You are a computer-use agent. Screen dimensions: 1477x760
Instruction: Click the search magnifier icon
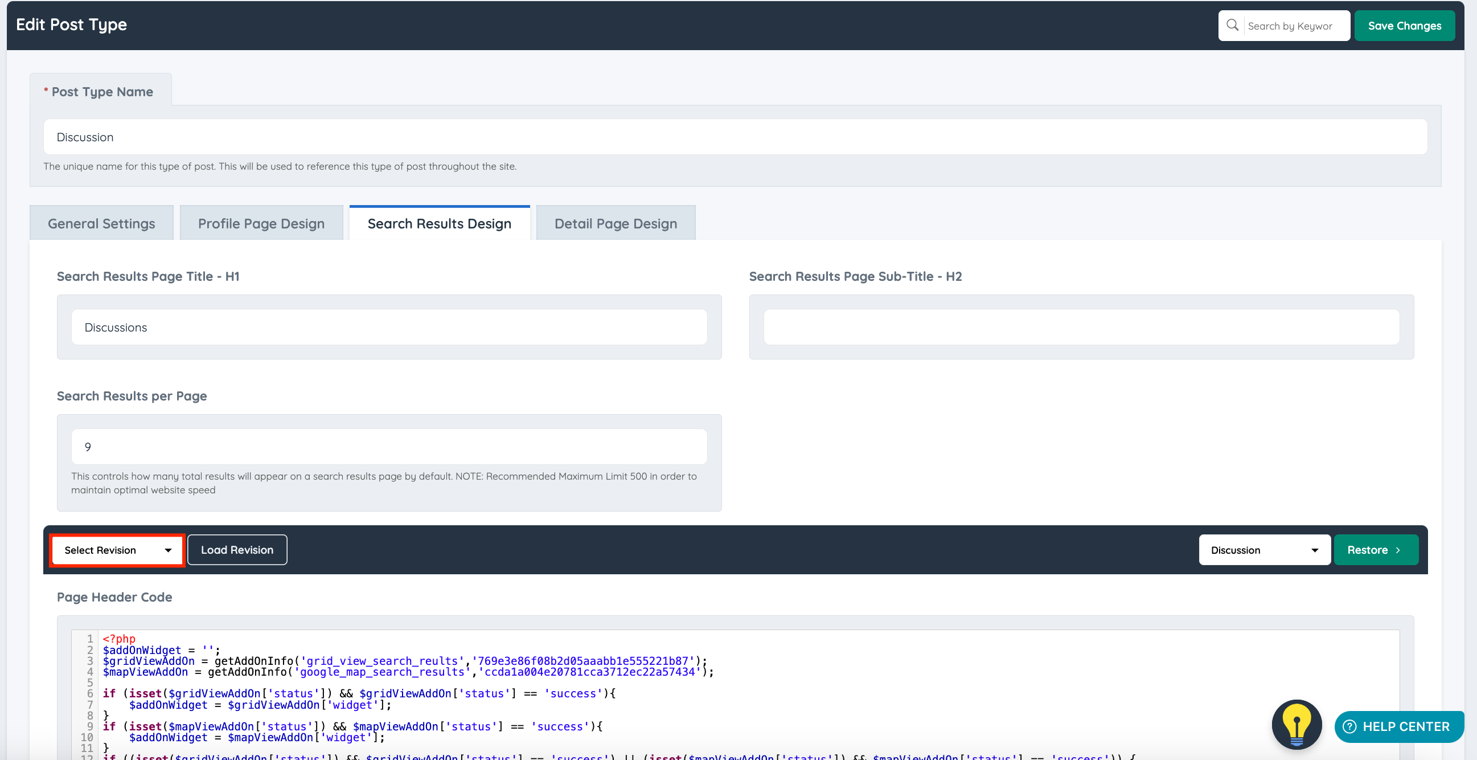[x=1232, y=25]
